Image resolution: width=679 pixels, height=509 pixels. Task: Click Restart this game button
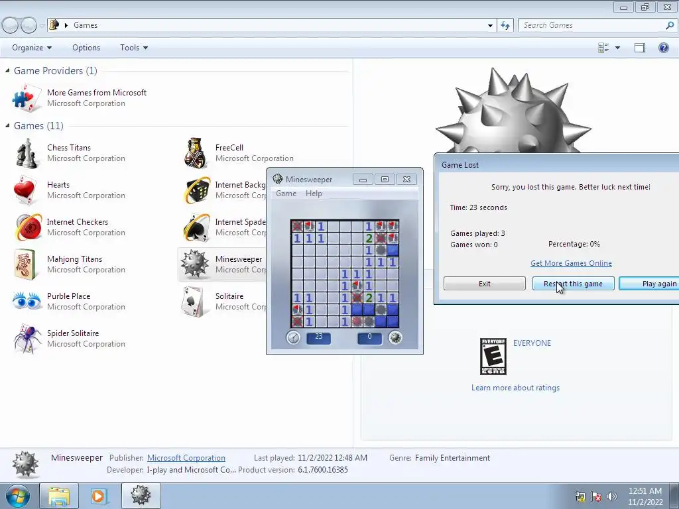pyautogui.click(x=574, y=284)
